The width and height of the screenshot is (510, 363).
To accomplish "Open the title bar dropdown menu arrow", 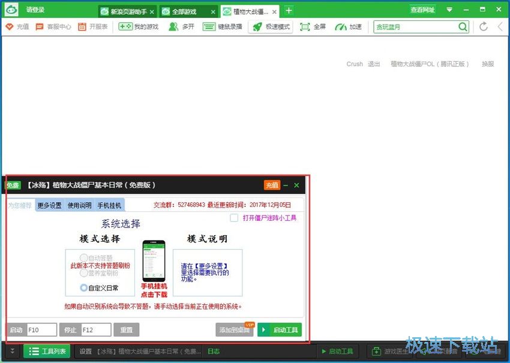I will pos(449,10).
